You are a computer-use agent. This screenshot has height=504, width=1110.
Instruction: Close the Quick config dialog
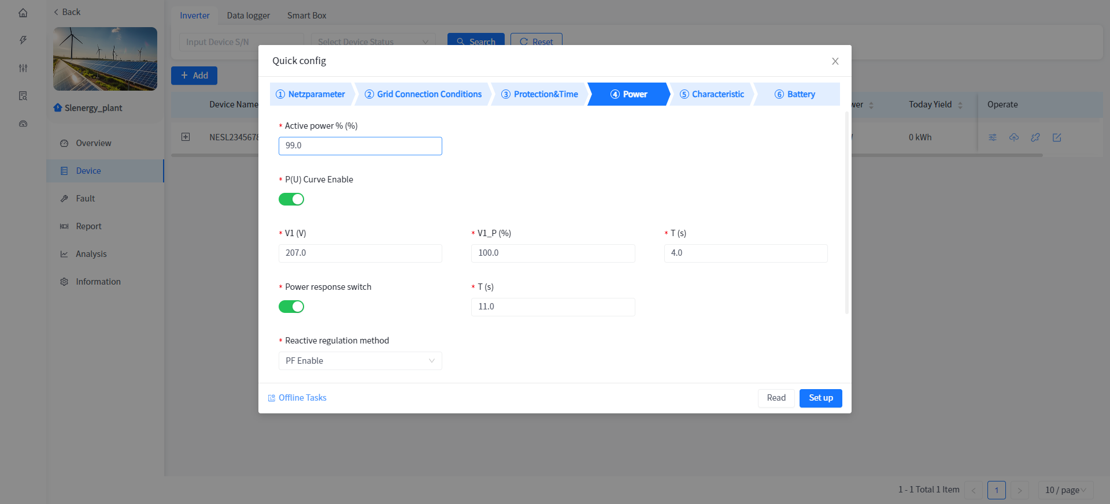pos(835,61)
